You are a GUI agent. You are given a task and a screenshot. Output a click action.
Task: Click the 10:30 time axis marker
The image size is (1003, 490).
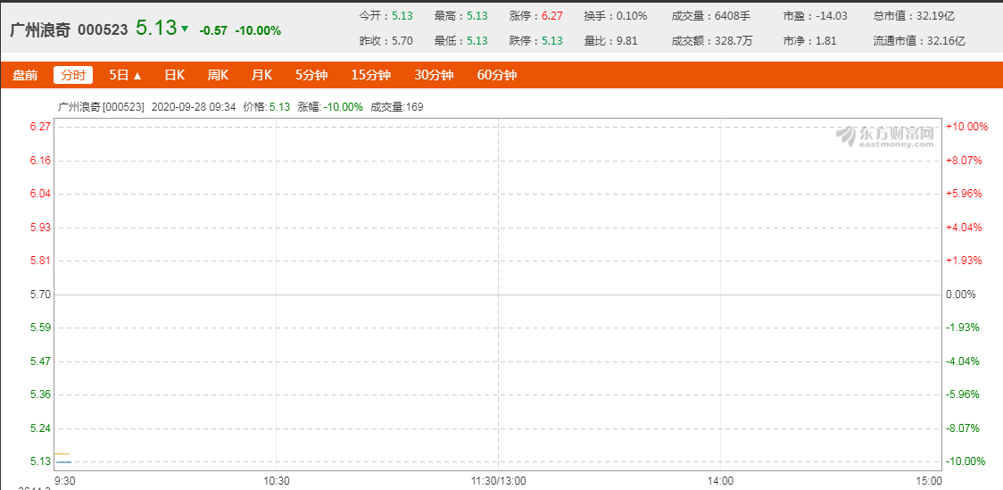(x=276, y=480)
